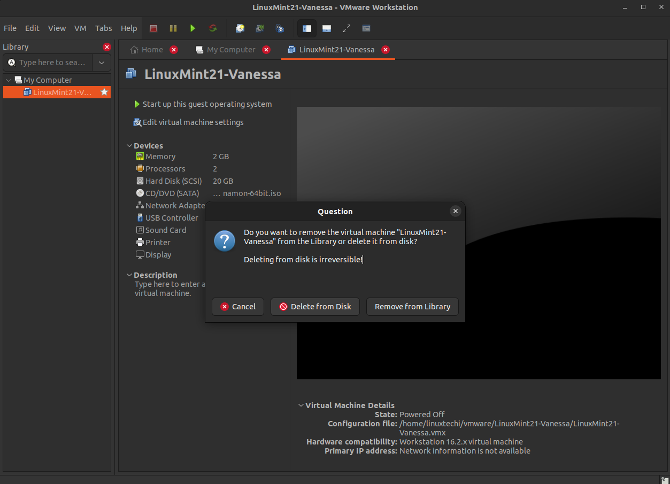Click the Unity mode toolbar icon
Screen dimensions: 670x484
point(366,28)
